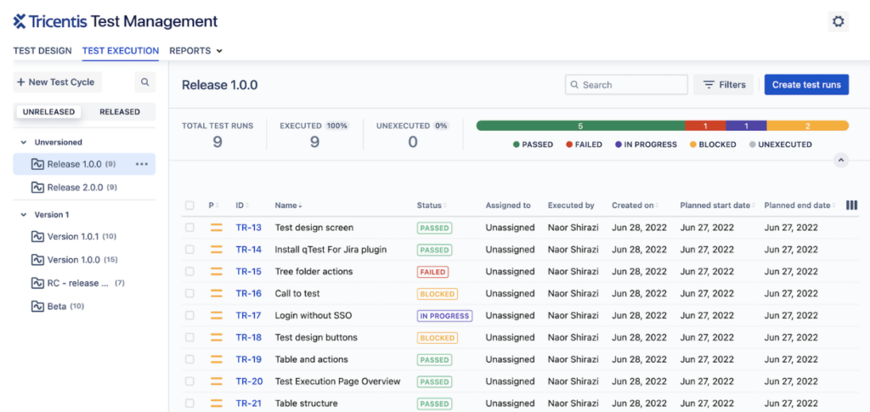
Task: Check the box for TR-19 row
Action: click(x=189, y=359)
